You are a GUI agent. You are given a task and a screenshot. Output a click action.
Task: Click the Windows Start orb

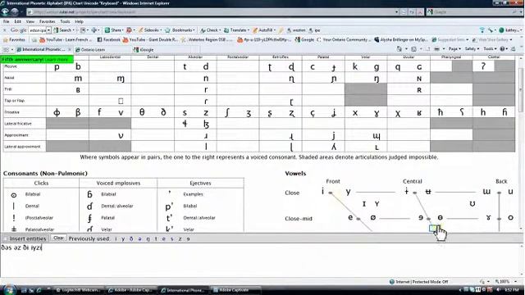(x=9, y=289)
